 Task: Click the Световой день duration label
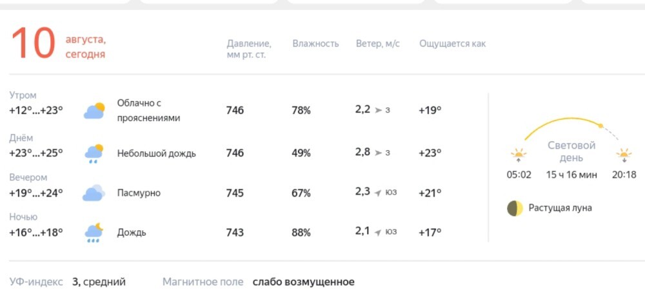tap(571, 175)
